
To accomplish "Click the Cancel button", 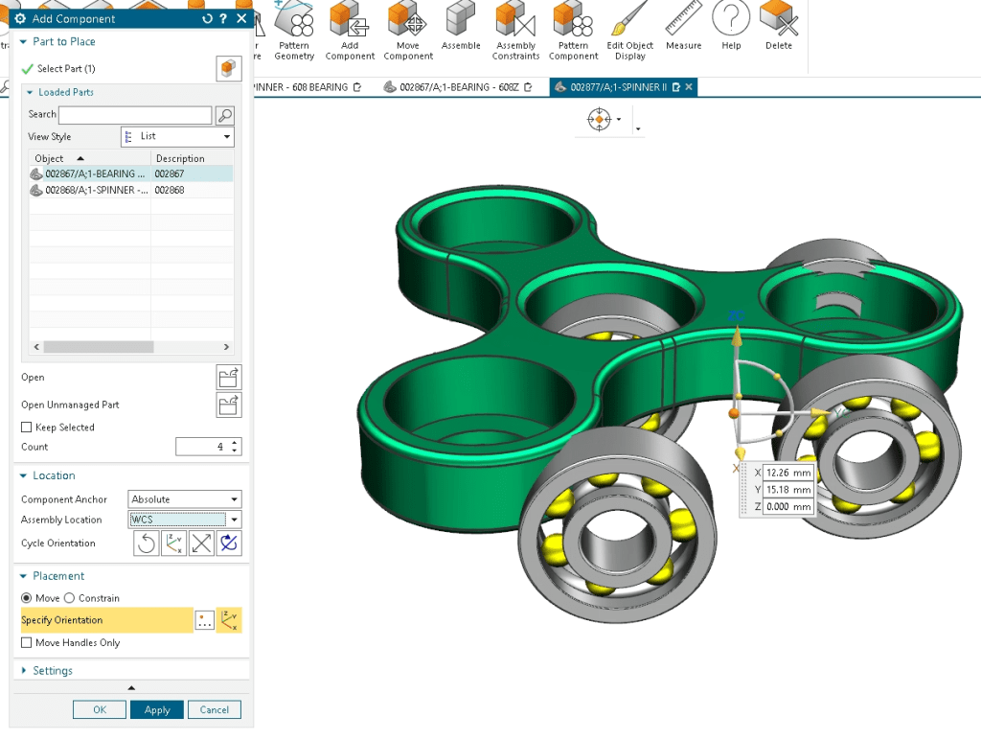I will tap(214, 710).
